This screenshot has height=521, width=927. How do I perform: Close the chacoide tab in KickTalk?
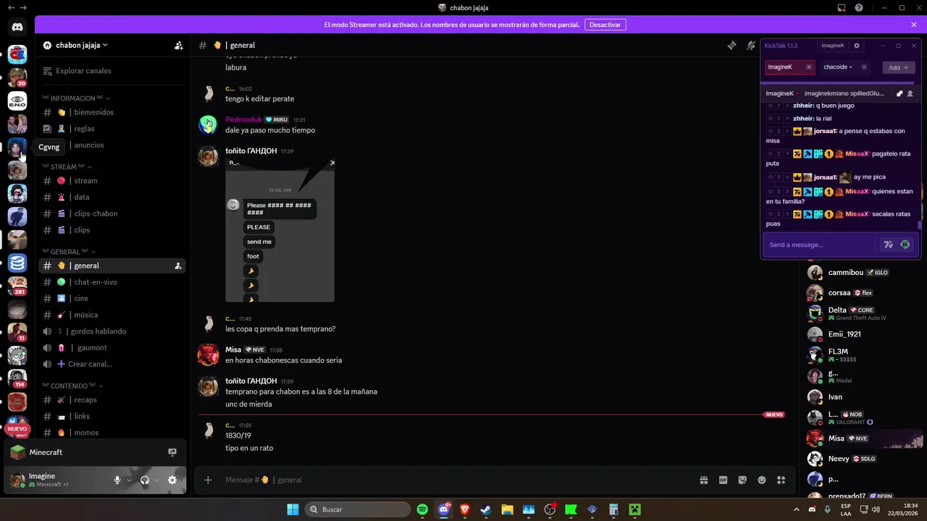(x=863, y=67)
